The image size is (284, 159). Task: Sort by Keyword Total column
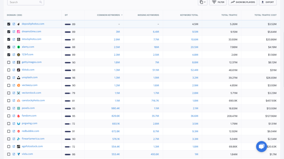point(189,15)
